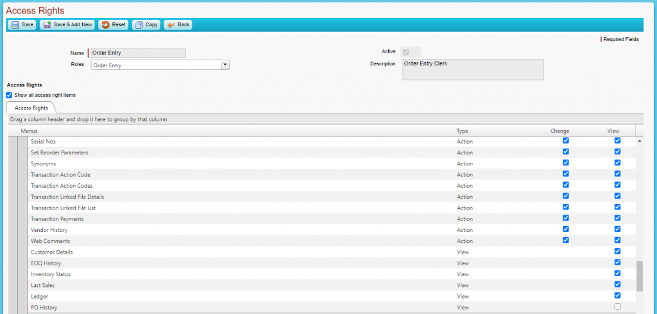Uncheck Change for Transaction Linked File Details

coord(566,196)
